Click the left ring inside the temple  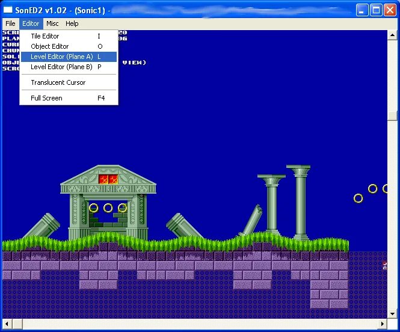pos(94,208)
